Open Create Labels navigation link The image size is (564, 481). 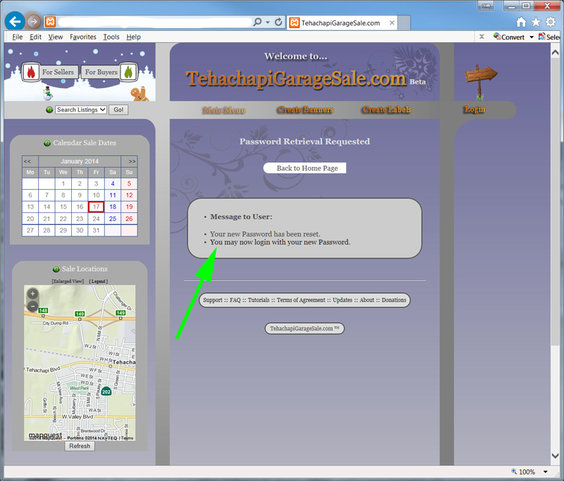tap(387, 109)
